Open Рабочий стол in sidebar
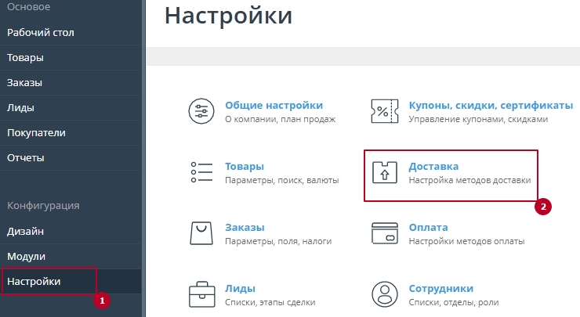Image resolution: width=580 pixels, height=317 pixels. pos(41,33)
